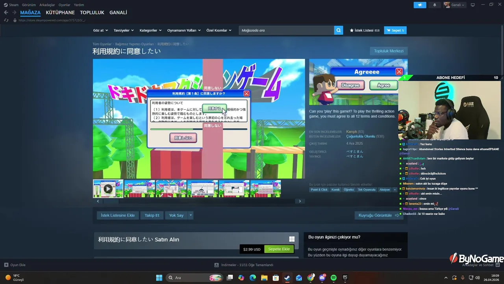Select the Point & Click tag
This screenshot has height=284, width=504.
(319, 190)
